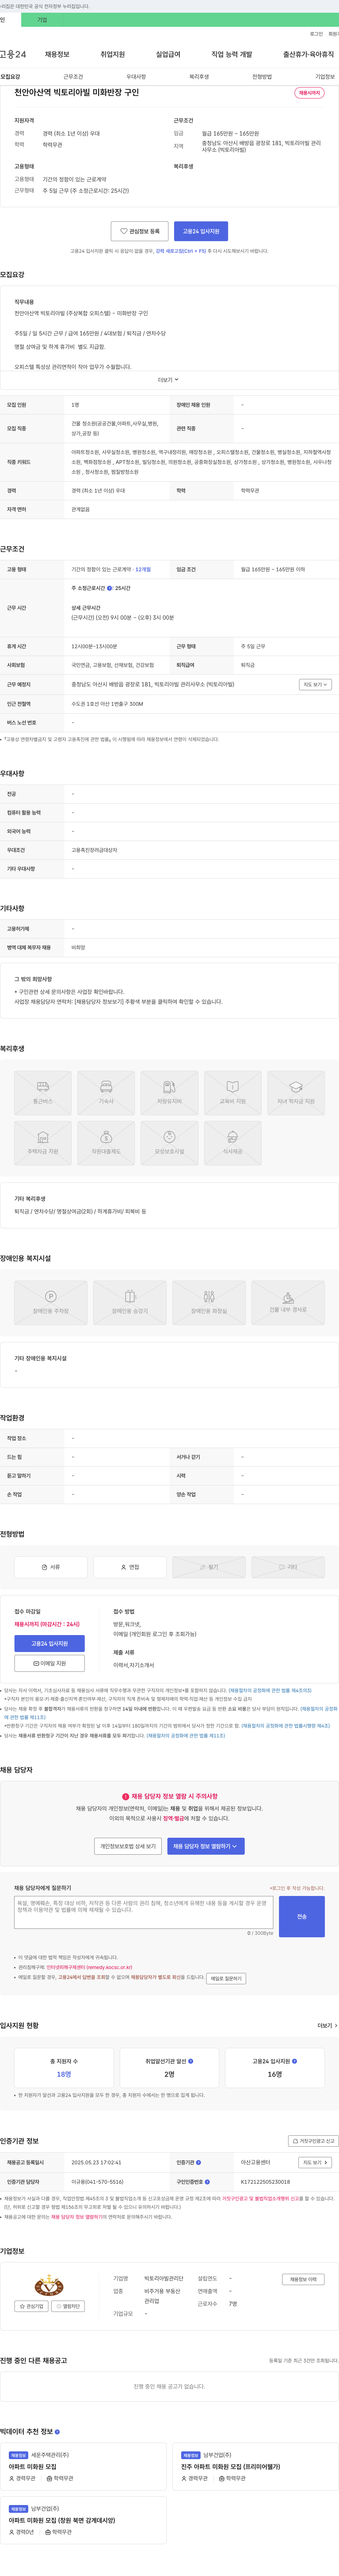Open 개인정보보호법 상세 보기
The image size is (339, 2576).
(x=128, y=1846)
